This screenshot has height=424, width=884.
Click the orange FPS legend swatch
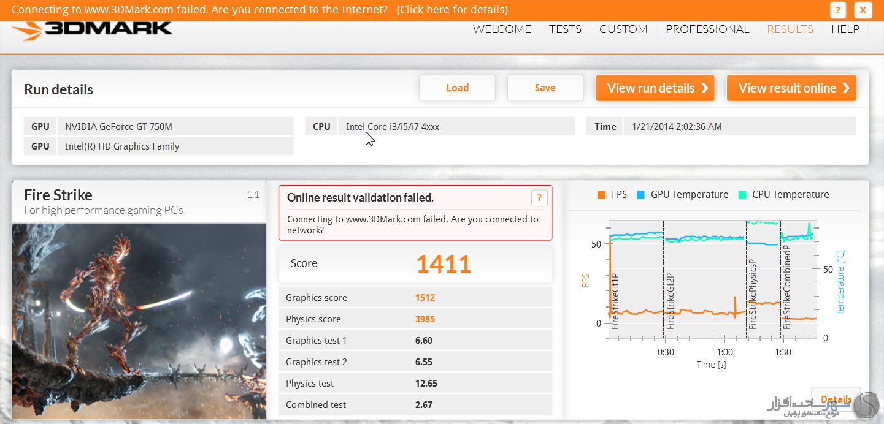601,195
